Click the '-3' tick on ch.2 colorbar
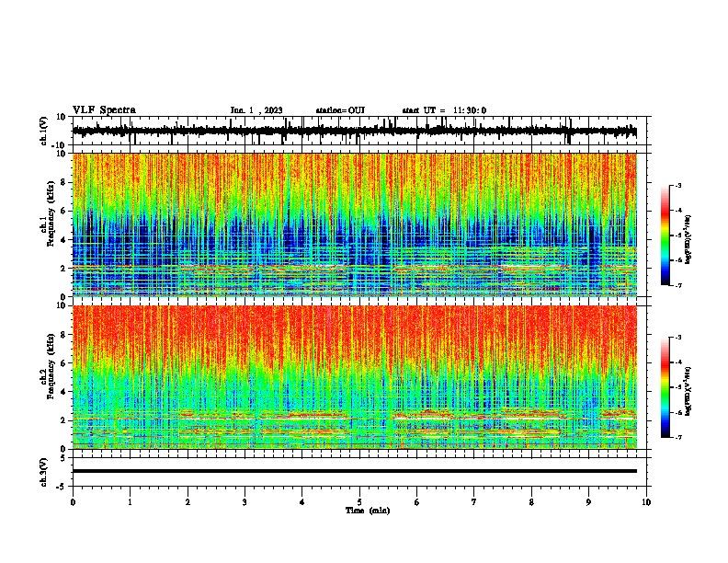728x563 pixels. (x=677, y=338)
